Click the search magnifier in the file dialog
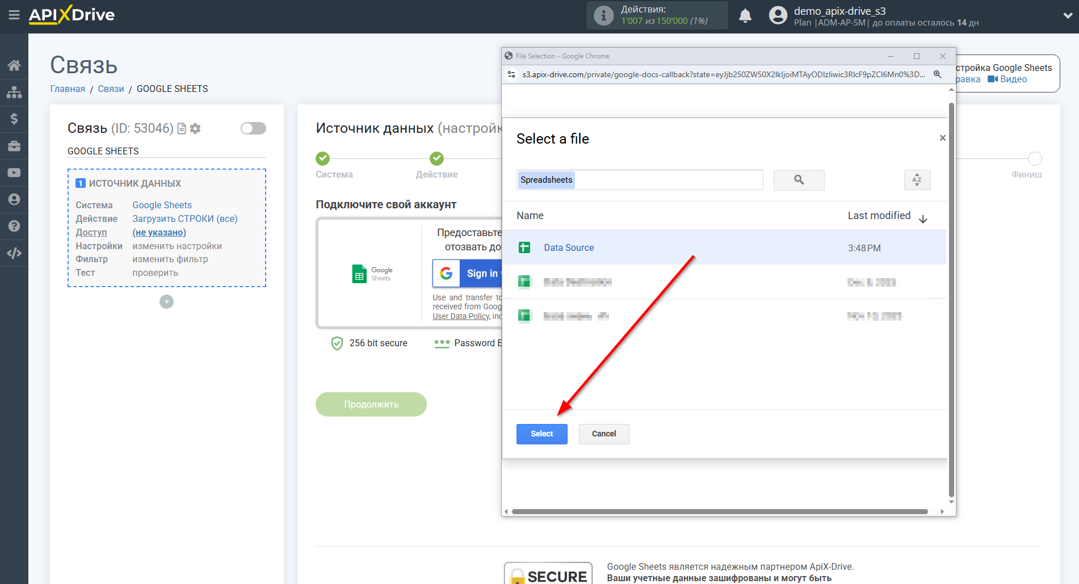Image resolution: width=1079 pixels, height=584 pixels. [798, 180]
